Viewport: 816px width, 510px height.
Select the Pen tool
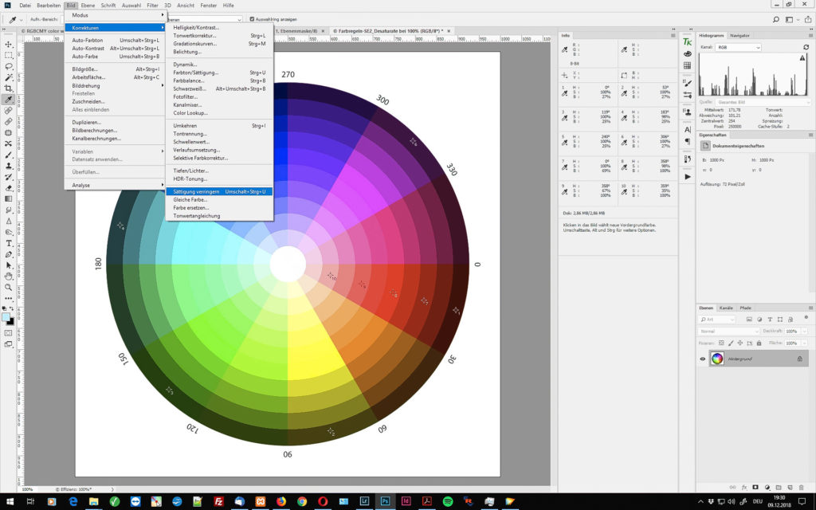[x=9, y=254]
